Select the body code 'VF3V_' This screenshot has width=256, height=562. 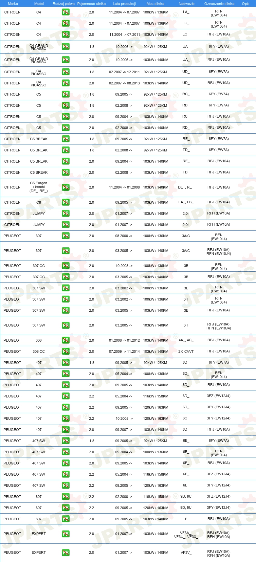coord(186,552)
